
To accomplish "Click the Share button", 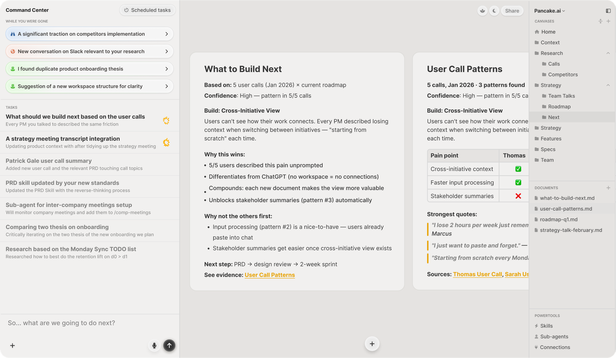I will pyautogui.click(x=512, y=11).
